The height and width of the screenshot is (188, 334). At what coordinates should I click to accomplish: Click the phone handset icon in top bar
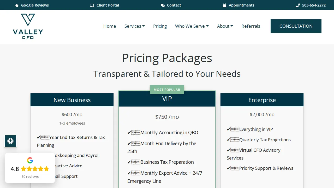(298, 5)
